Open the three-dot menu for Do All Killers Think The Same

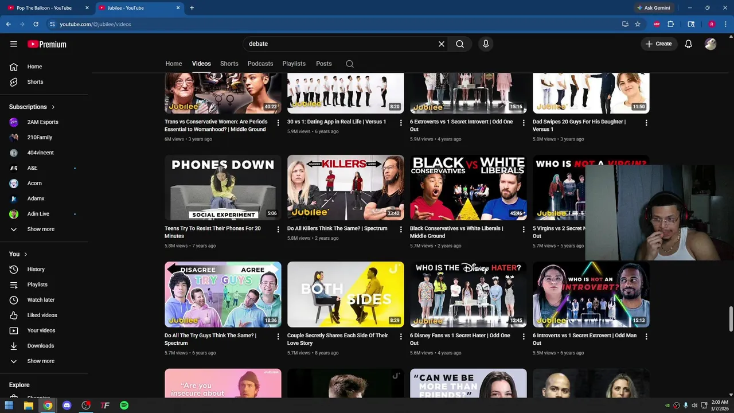[401, 229]
